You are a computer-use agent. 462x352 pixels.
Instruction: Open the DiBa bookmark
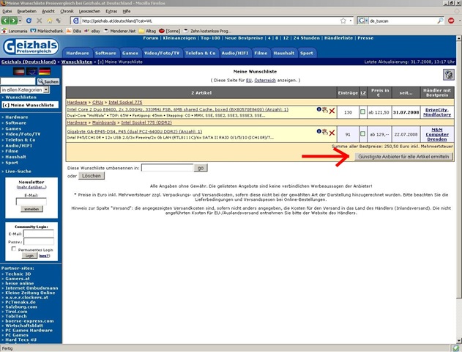tap(74, 31)
